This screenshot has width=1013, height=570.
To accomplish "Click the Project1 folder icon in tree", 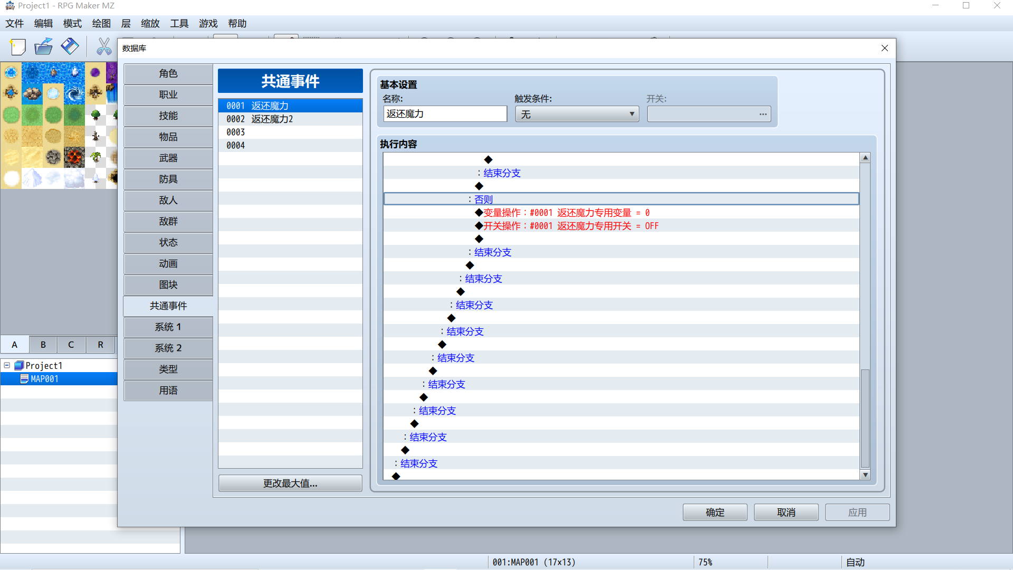I will [19, 365].
